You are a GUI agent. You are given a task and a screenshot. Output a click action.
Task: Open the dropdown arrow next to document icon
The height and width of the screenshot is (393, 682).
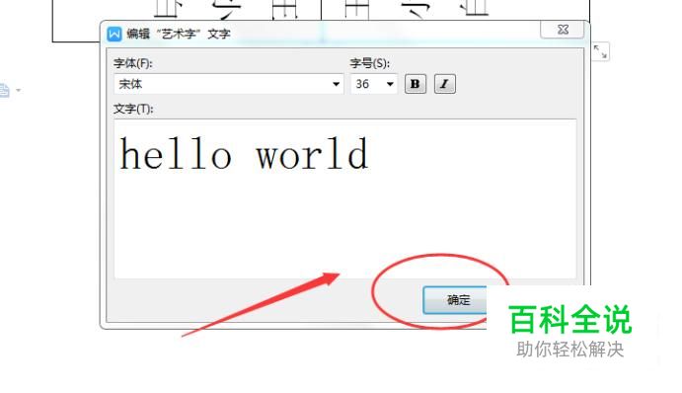(19, 91)
